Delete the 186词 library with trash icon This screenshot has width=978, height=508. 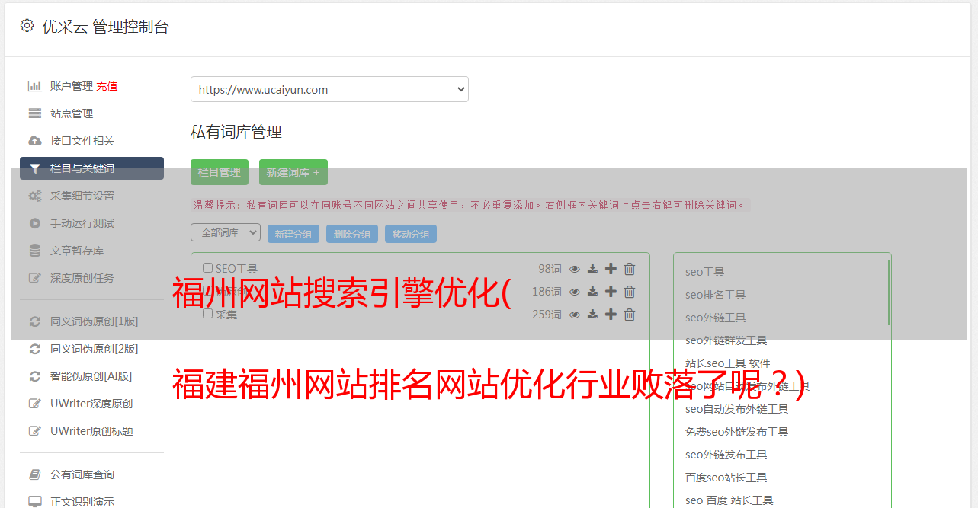[x=630, y=292]
